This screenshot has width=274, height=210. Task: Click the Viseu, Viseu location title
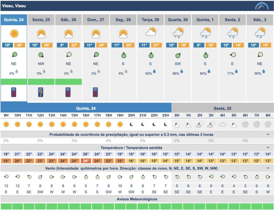coord(14,6)
